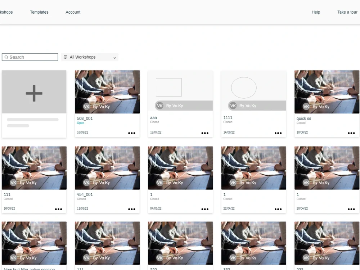Click the chevron arrow on the workshop filter
Screen dimensions: 360x270
(x=114, y=57)
